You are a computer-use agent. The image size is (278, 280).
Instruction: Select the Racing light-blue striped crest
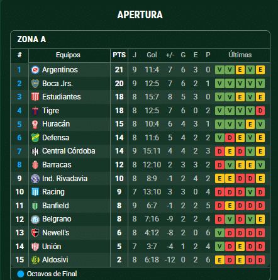tap(35, 192)
